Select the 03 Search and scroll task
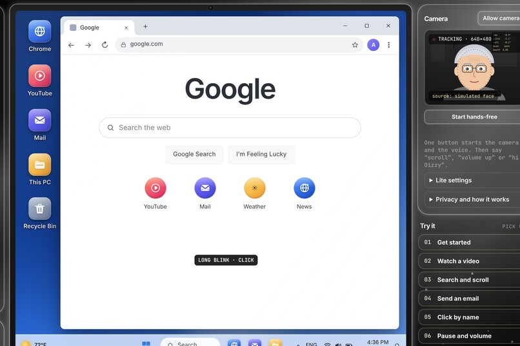Viewport: 520px width, 346px height. tap(469, 280)
